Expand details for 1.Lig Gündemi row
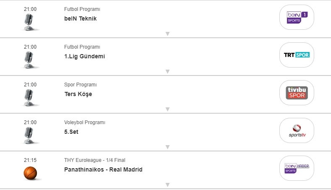This screenshot has width=331, height=190. point(167,72)
